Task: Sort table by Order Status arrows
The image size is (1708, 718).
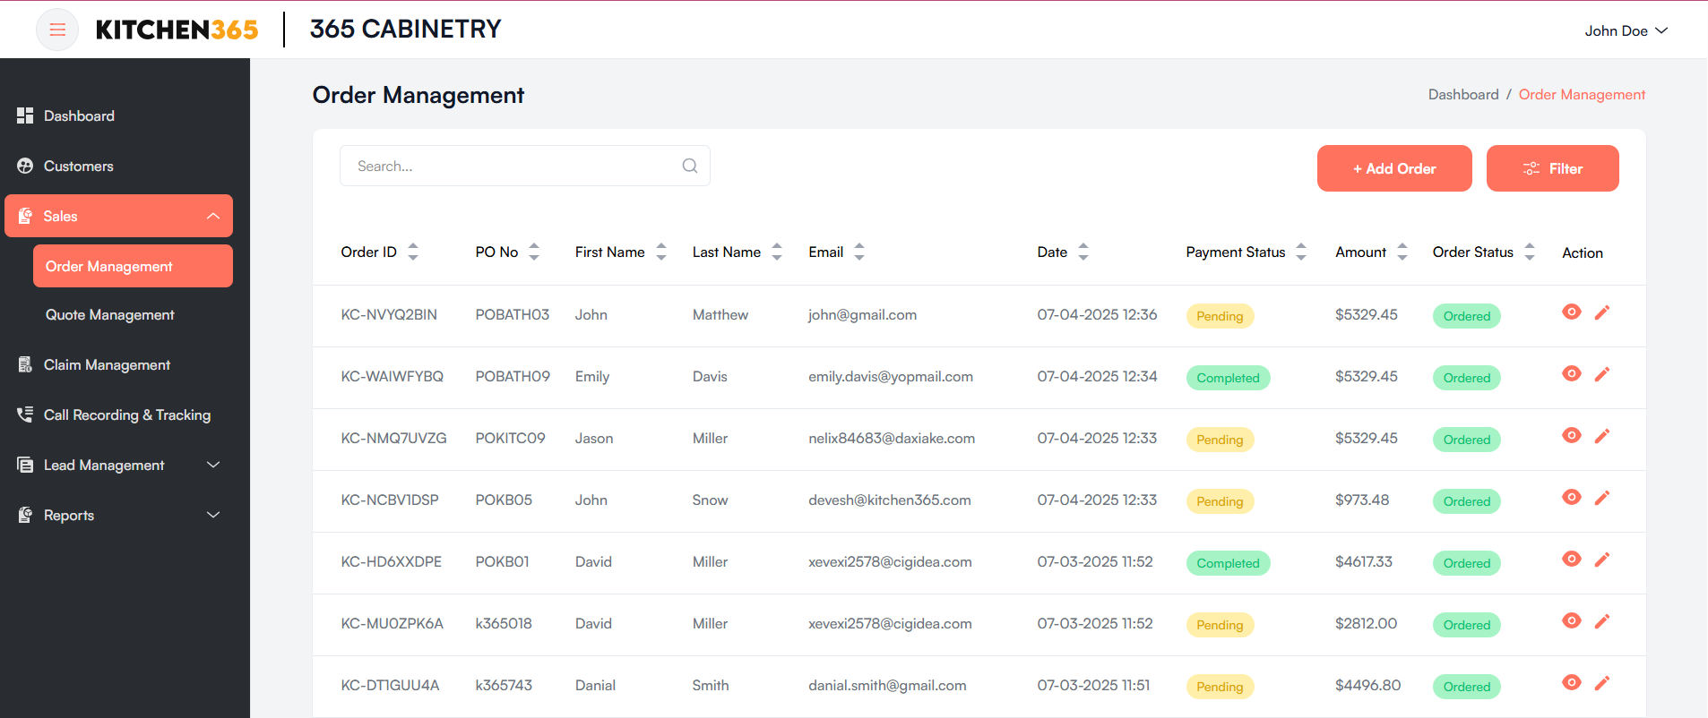Action: pos(1530,252)
